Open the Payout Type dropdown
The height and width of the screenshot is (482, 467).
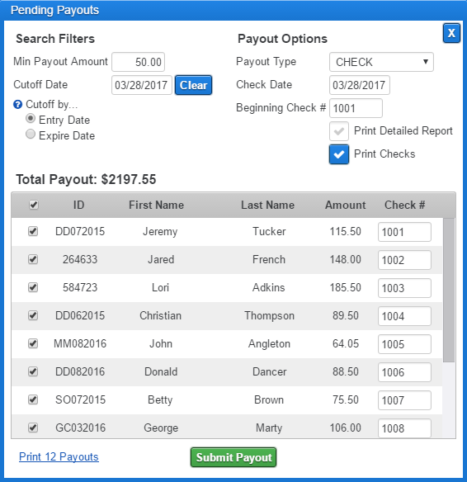coord(381,62)
